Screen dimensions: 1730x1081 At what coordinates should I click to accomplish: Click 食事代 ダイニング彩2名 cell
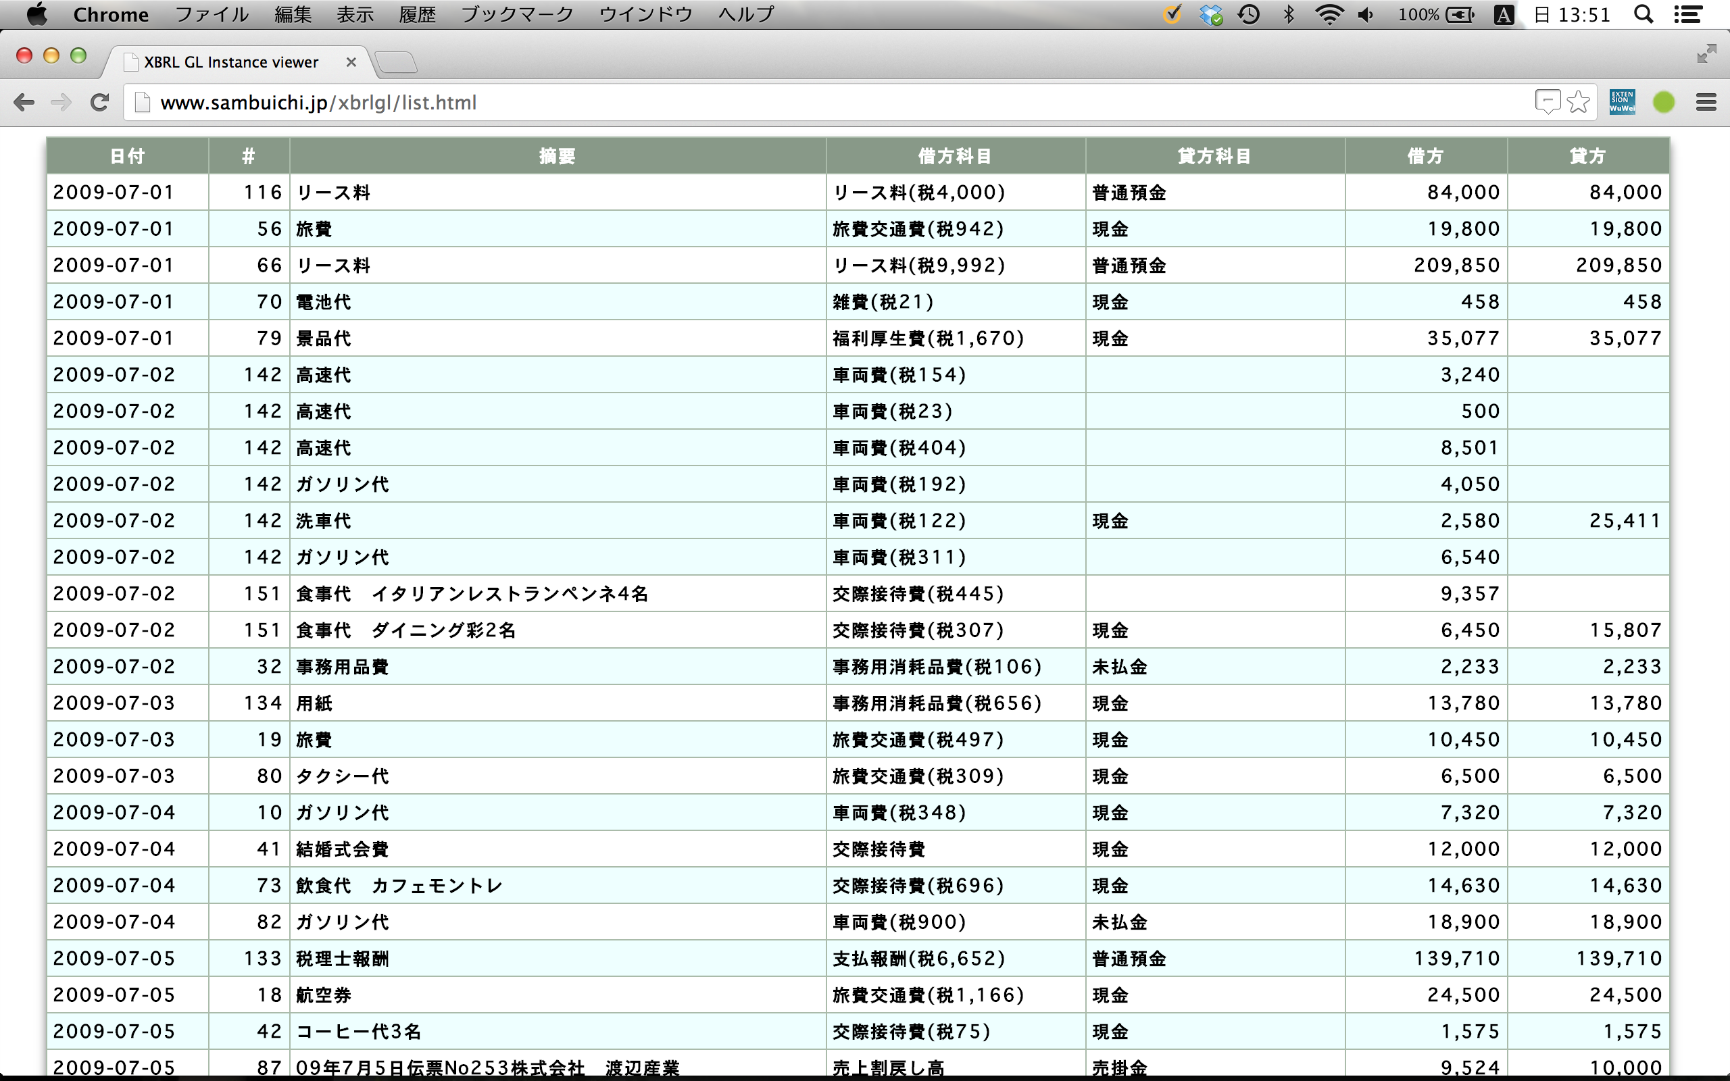point(558,630)
